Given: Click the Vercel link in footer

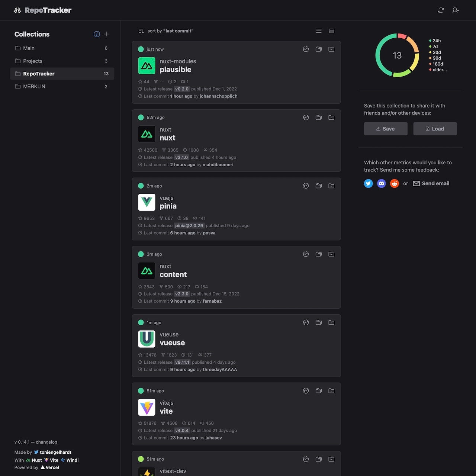Looking at the screenshot, I should click(50, 467).
